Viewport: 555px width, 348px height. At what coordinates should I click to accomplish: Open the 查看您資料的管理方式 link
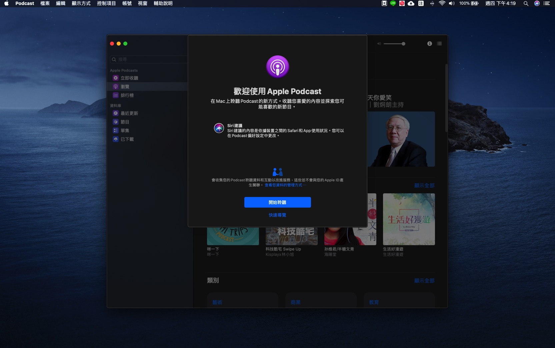point(285,185)
